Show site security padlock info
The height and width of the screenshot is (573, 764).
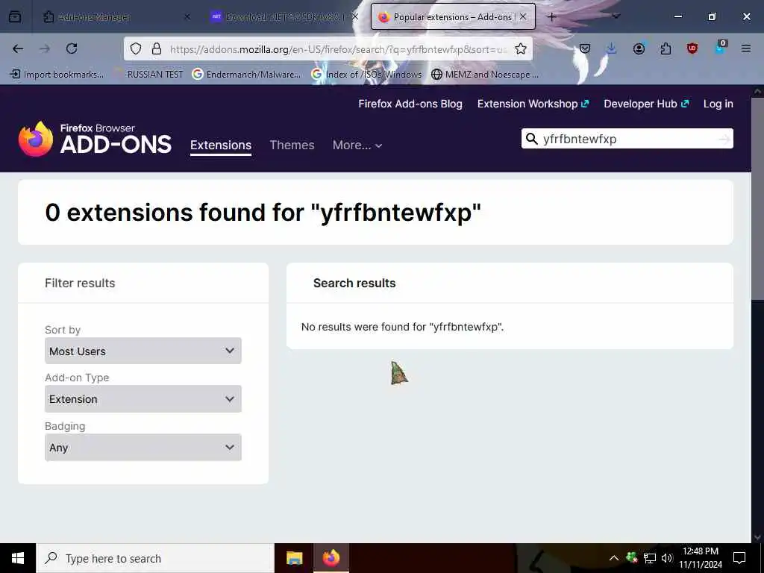[x=157, y=48]
